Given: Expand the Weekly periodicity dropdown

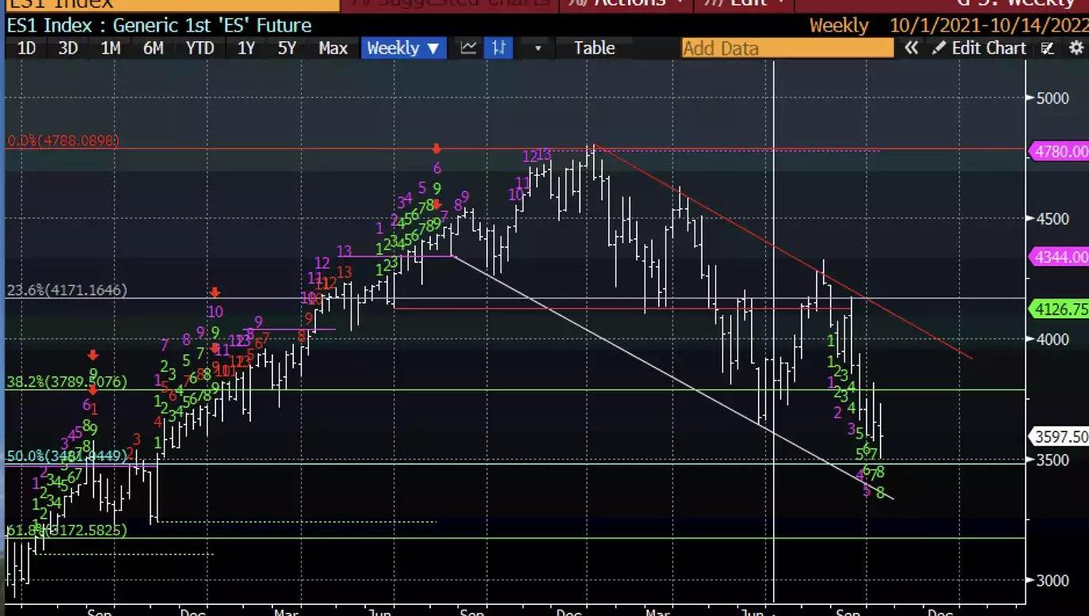Looking at the screenshot, I should click(x=402, y=48).
